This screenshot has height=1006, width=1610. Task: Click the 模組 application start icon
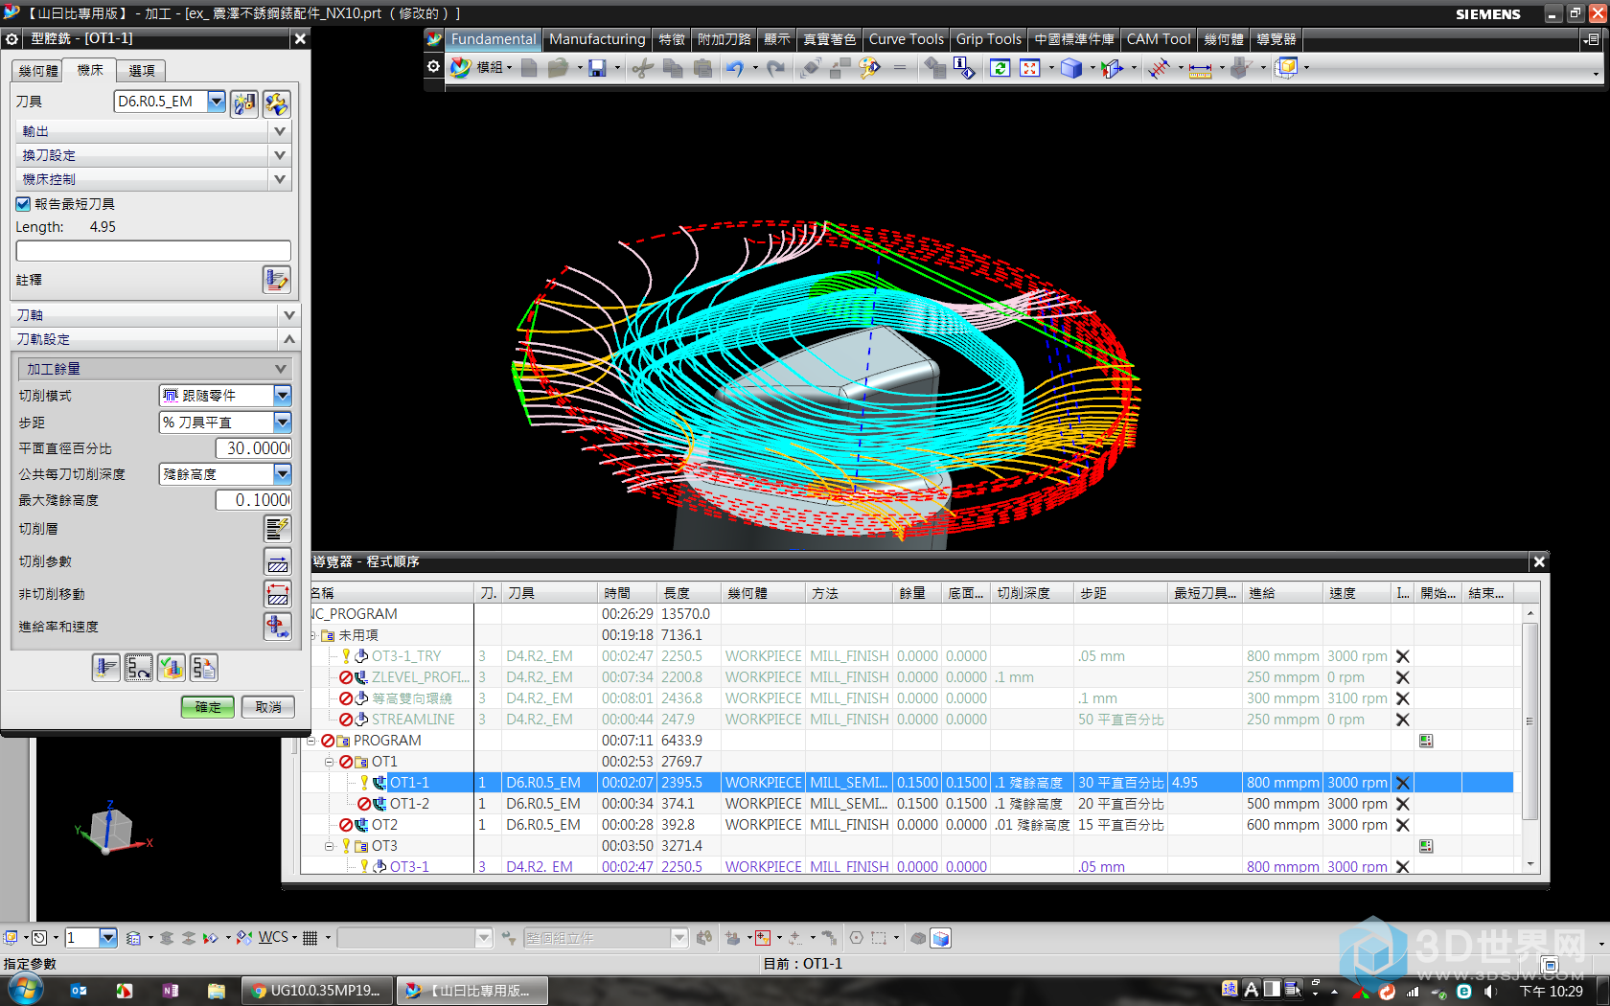[x=461, y=68]
